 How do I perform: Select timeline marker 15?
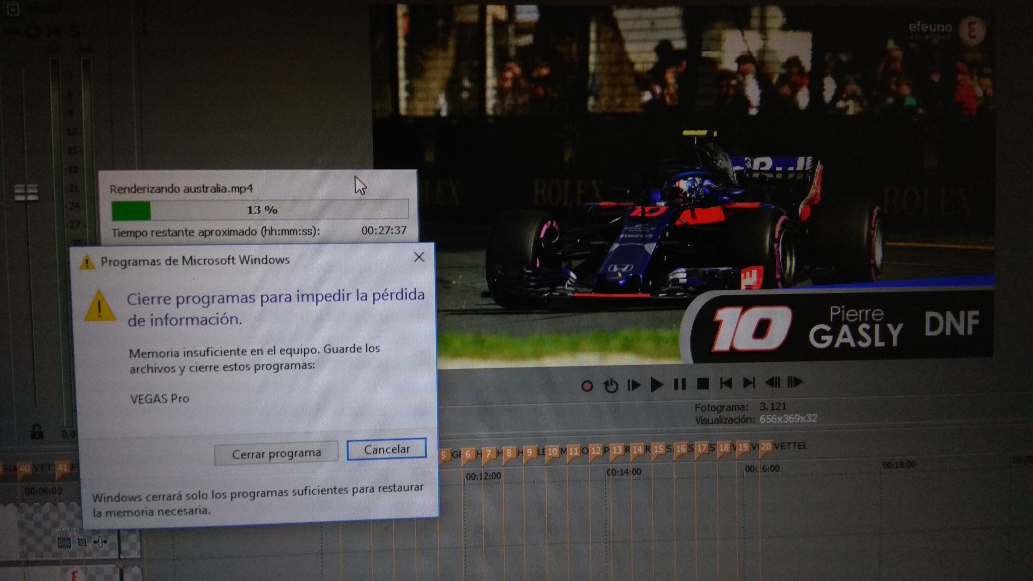point(659,449)
